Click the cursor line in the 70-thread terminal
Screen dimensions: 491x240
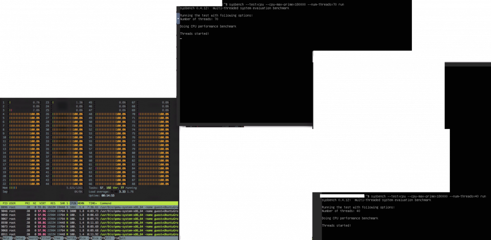pos(181,38)
